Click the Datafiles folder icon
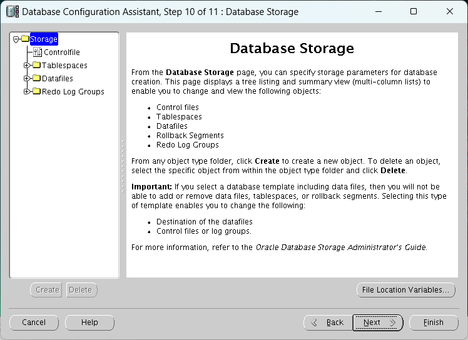The width and height of the screenshot is (468, 340). click(37, 78)
